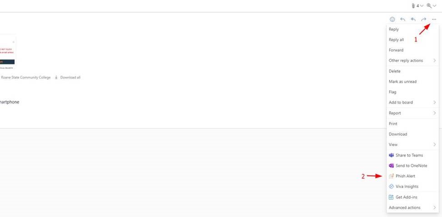Image resolution: width=442 pixels, height=217 pixels.
Task: Click the Phish Alert icon
Action: coord(391,176)
